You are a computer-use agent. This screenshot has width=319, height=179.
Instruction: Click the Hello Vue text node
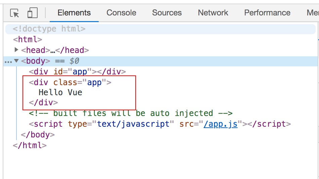pos(60,93)
